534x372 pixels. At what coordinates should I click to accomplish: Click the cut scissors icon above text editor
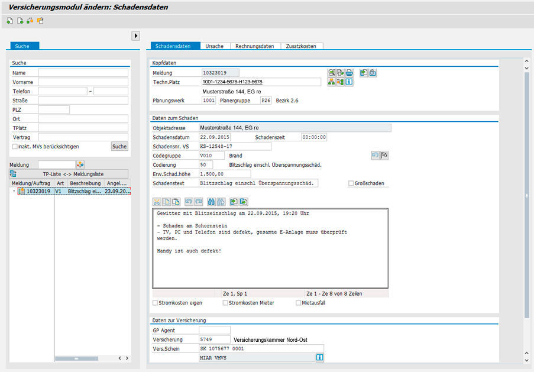157,202
